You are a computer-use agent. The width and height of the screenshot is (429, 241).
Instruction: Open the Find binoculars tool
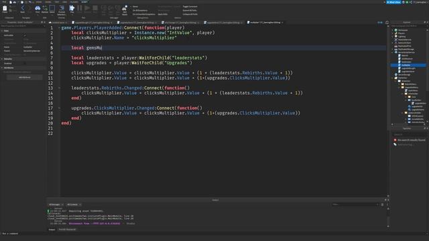[38, 9]
